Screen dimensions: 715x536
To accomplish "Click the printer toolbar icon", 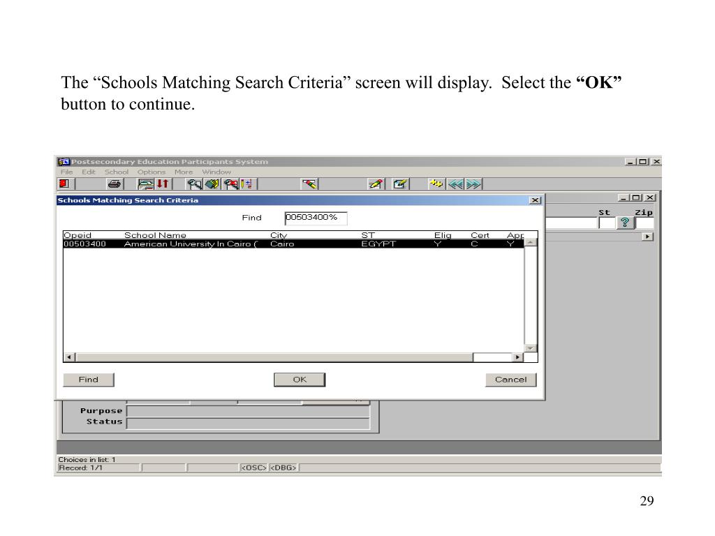I will pyautogui.click(x=115, y=184).
